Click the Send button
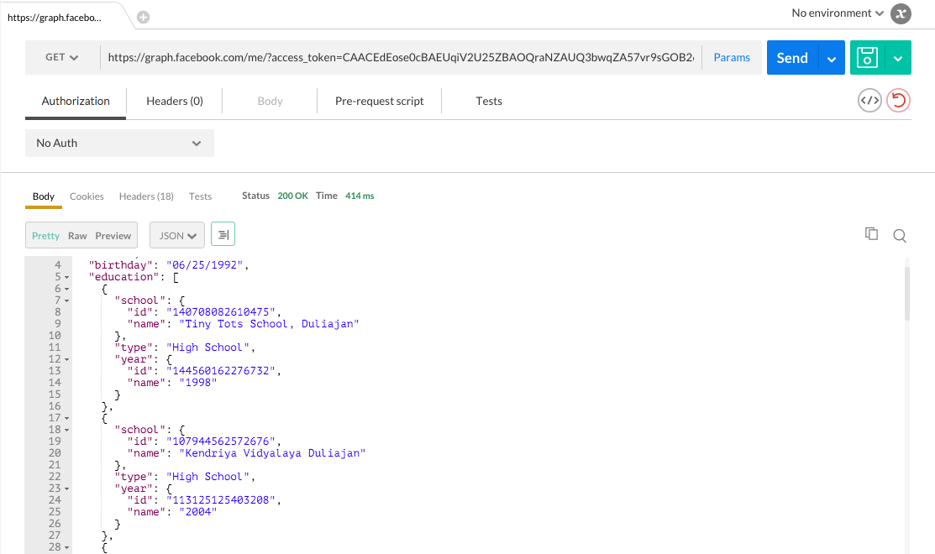The image size is (935, 554). coord(791,57)
